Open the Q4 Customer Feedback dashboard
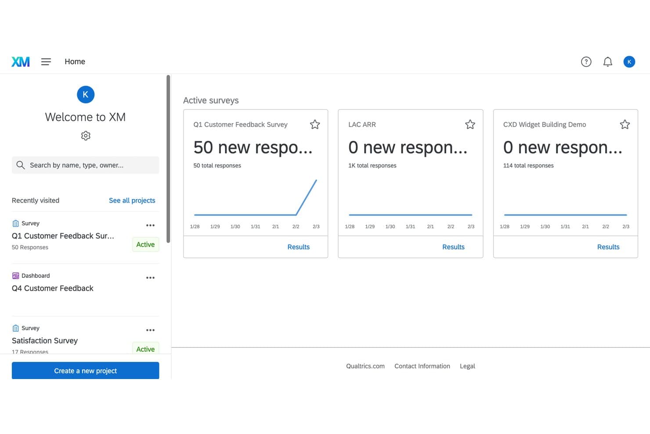This screenshot has width=650, height=434. click(x=53, y=288)
